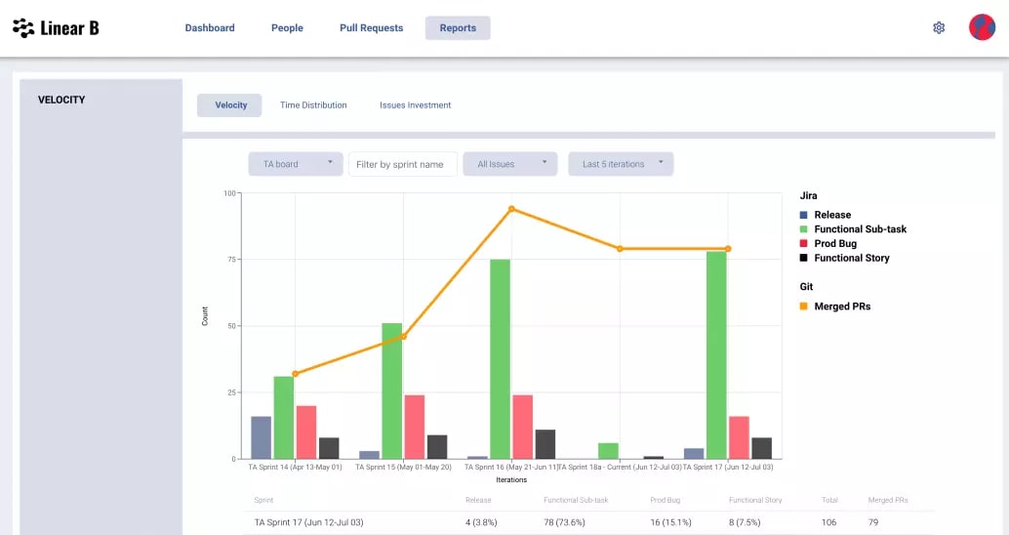Toggle Functional Story legend entry
The height and width of the screenshot is (535, 1009).
[844, 258]
